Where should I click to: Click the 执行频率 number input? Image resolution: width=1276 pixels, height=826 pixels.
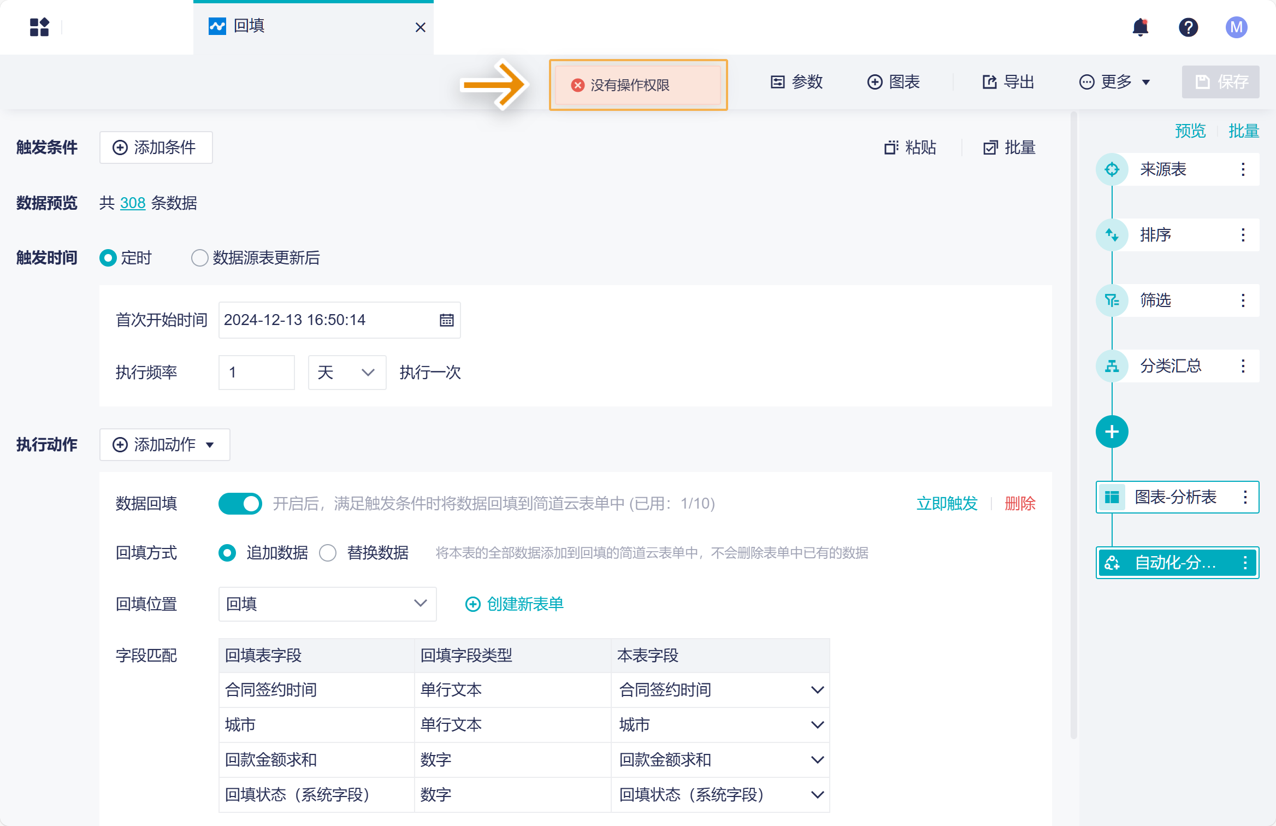click(256, 373)
